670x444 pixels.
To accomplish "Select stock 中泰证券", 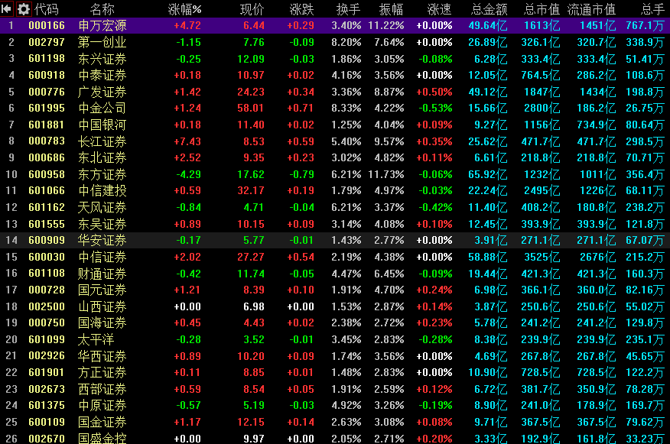I will pos(102,75).
